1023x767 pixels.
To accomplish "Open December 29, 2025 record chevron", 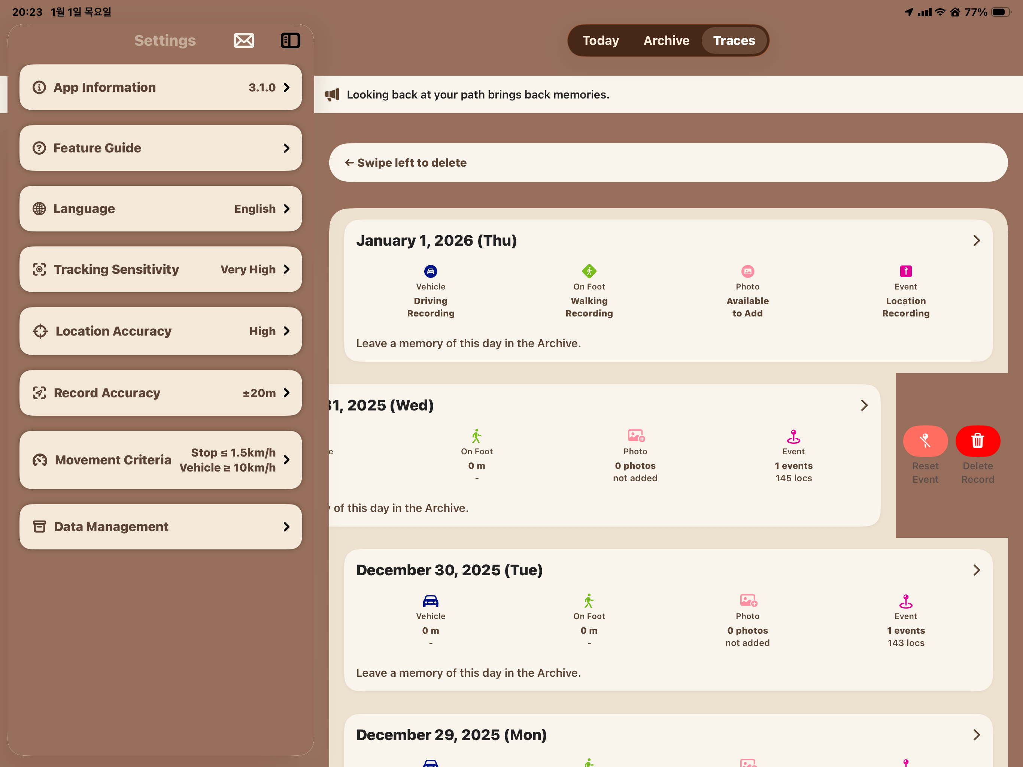I will coord(976,735).
